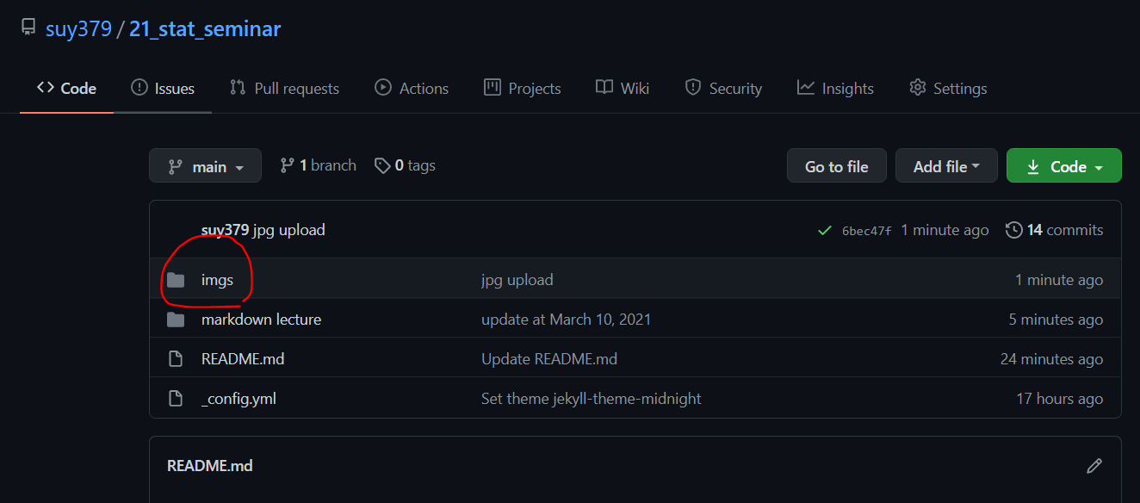Click the commit history clock icon
This screenshot has width=1140, height=503.
coord(1014,230)
